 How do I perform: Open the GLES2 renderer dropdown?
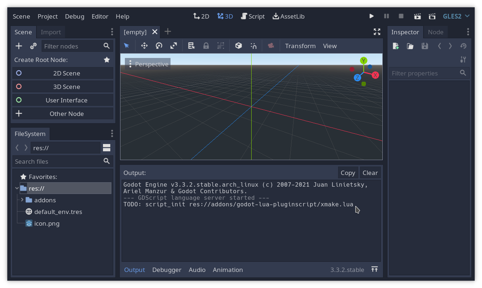coord(456,16)
